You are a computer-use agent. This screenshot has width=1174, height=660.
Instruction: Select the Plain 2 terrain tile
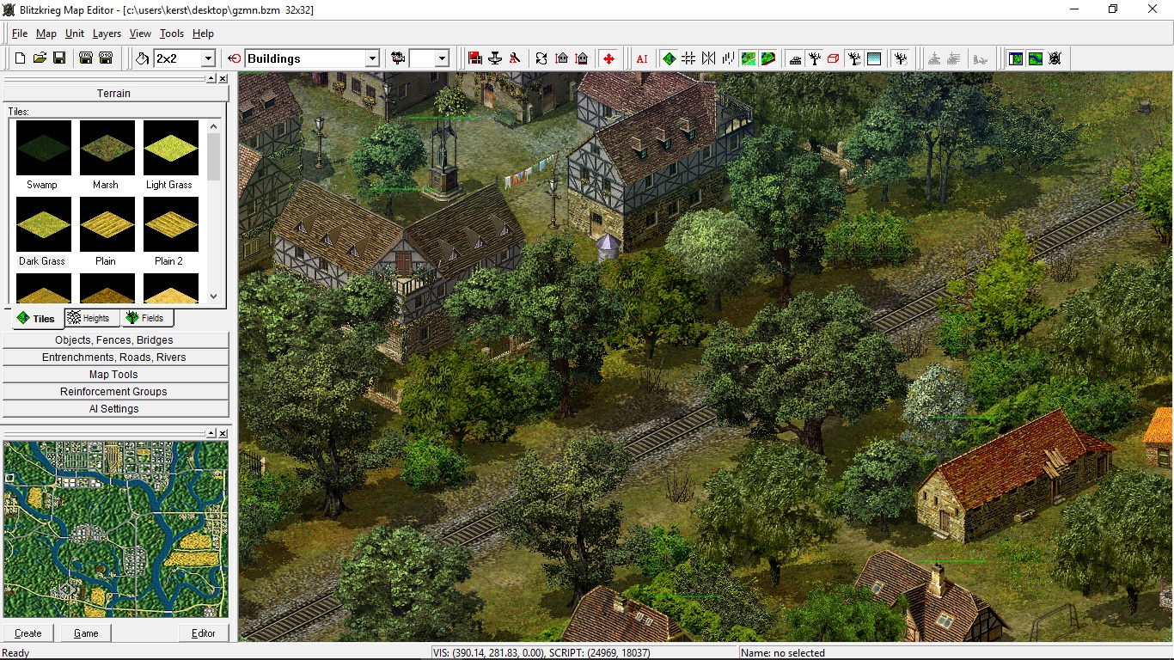(x=170, y=231)
